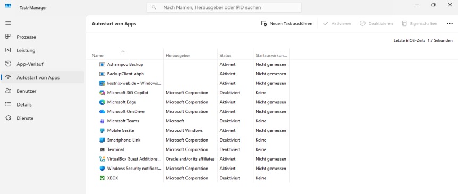Open the three-dots more options menu

click(449, 24)
